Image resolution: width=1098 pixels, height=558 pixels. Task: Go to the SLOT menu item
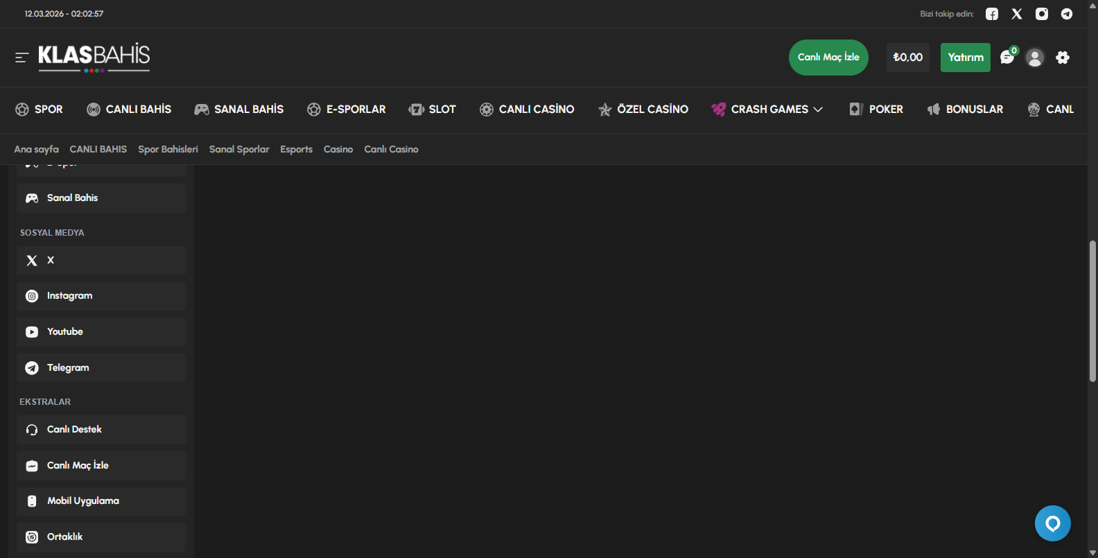(433, 110)
